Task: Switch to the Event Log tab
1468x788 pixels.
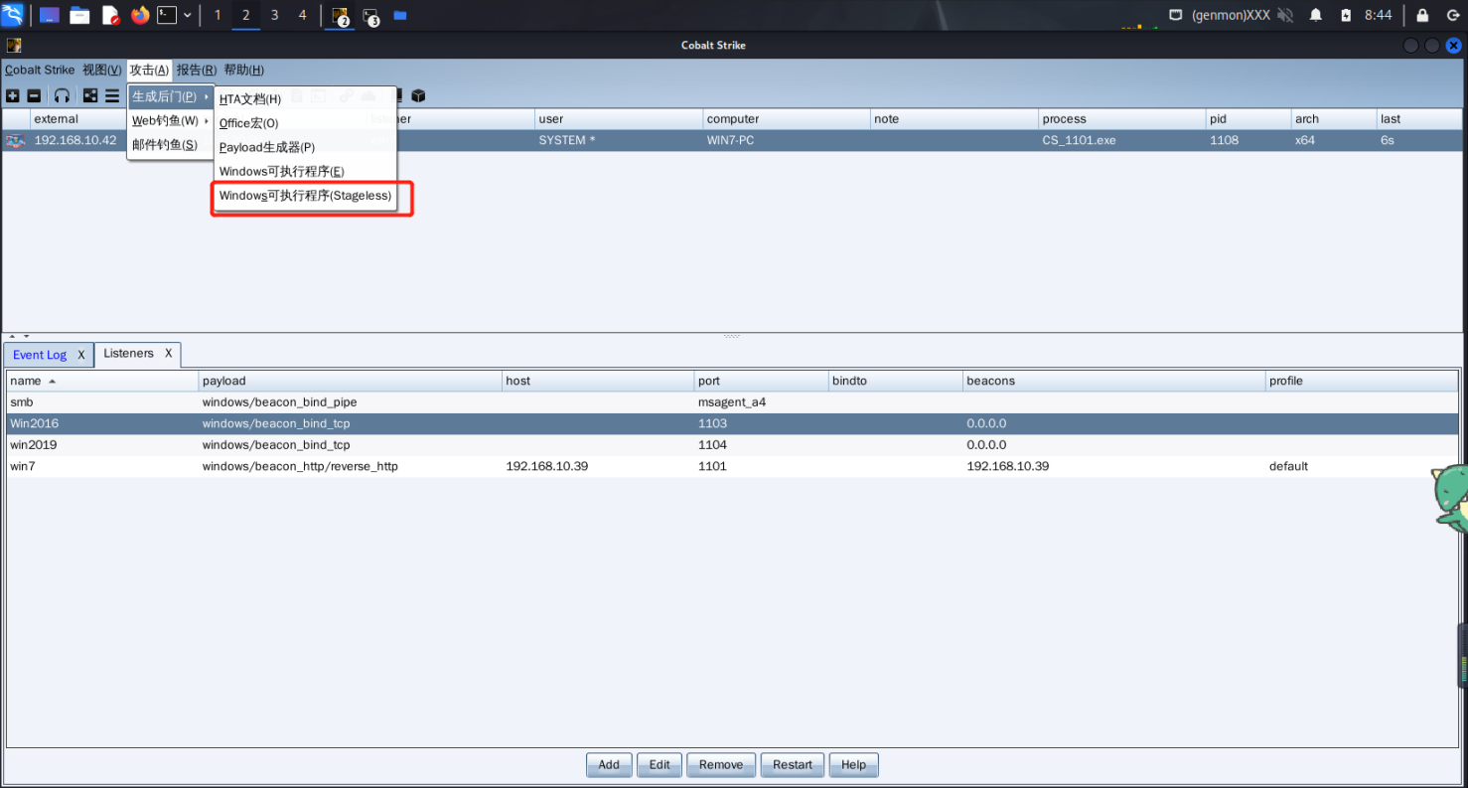Action: coord(40,355)
